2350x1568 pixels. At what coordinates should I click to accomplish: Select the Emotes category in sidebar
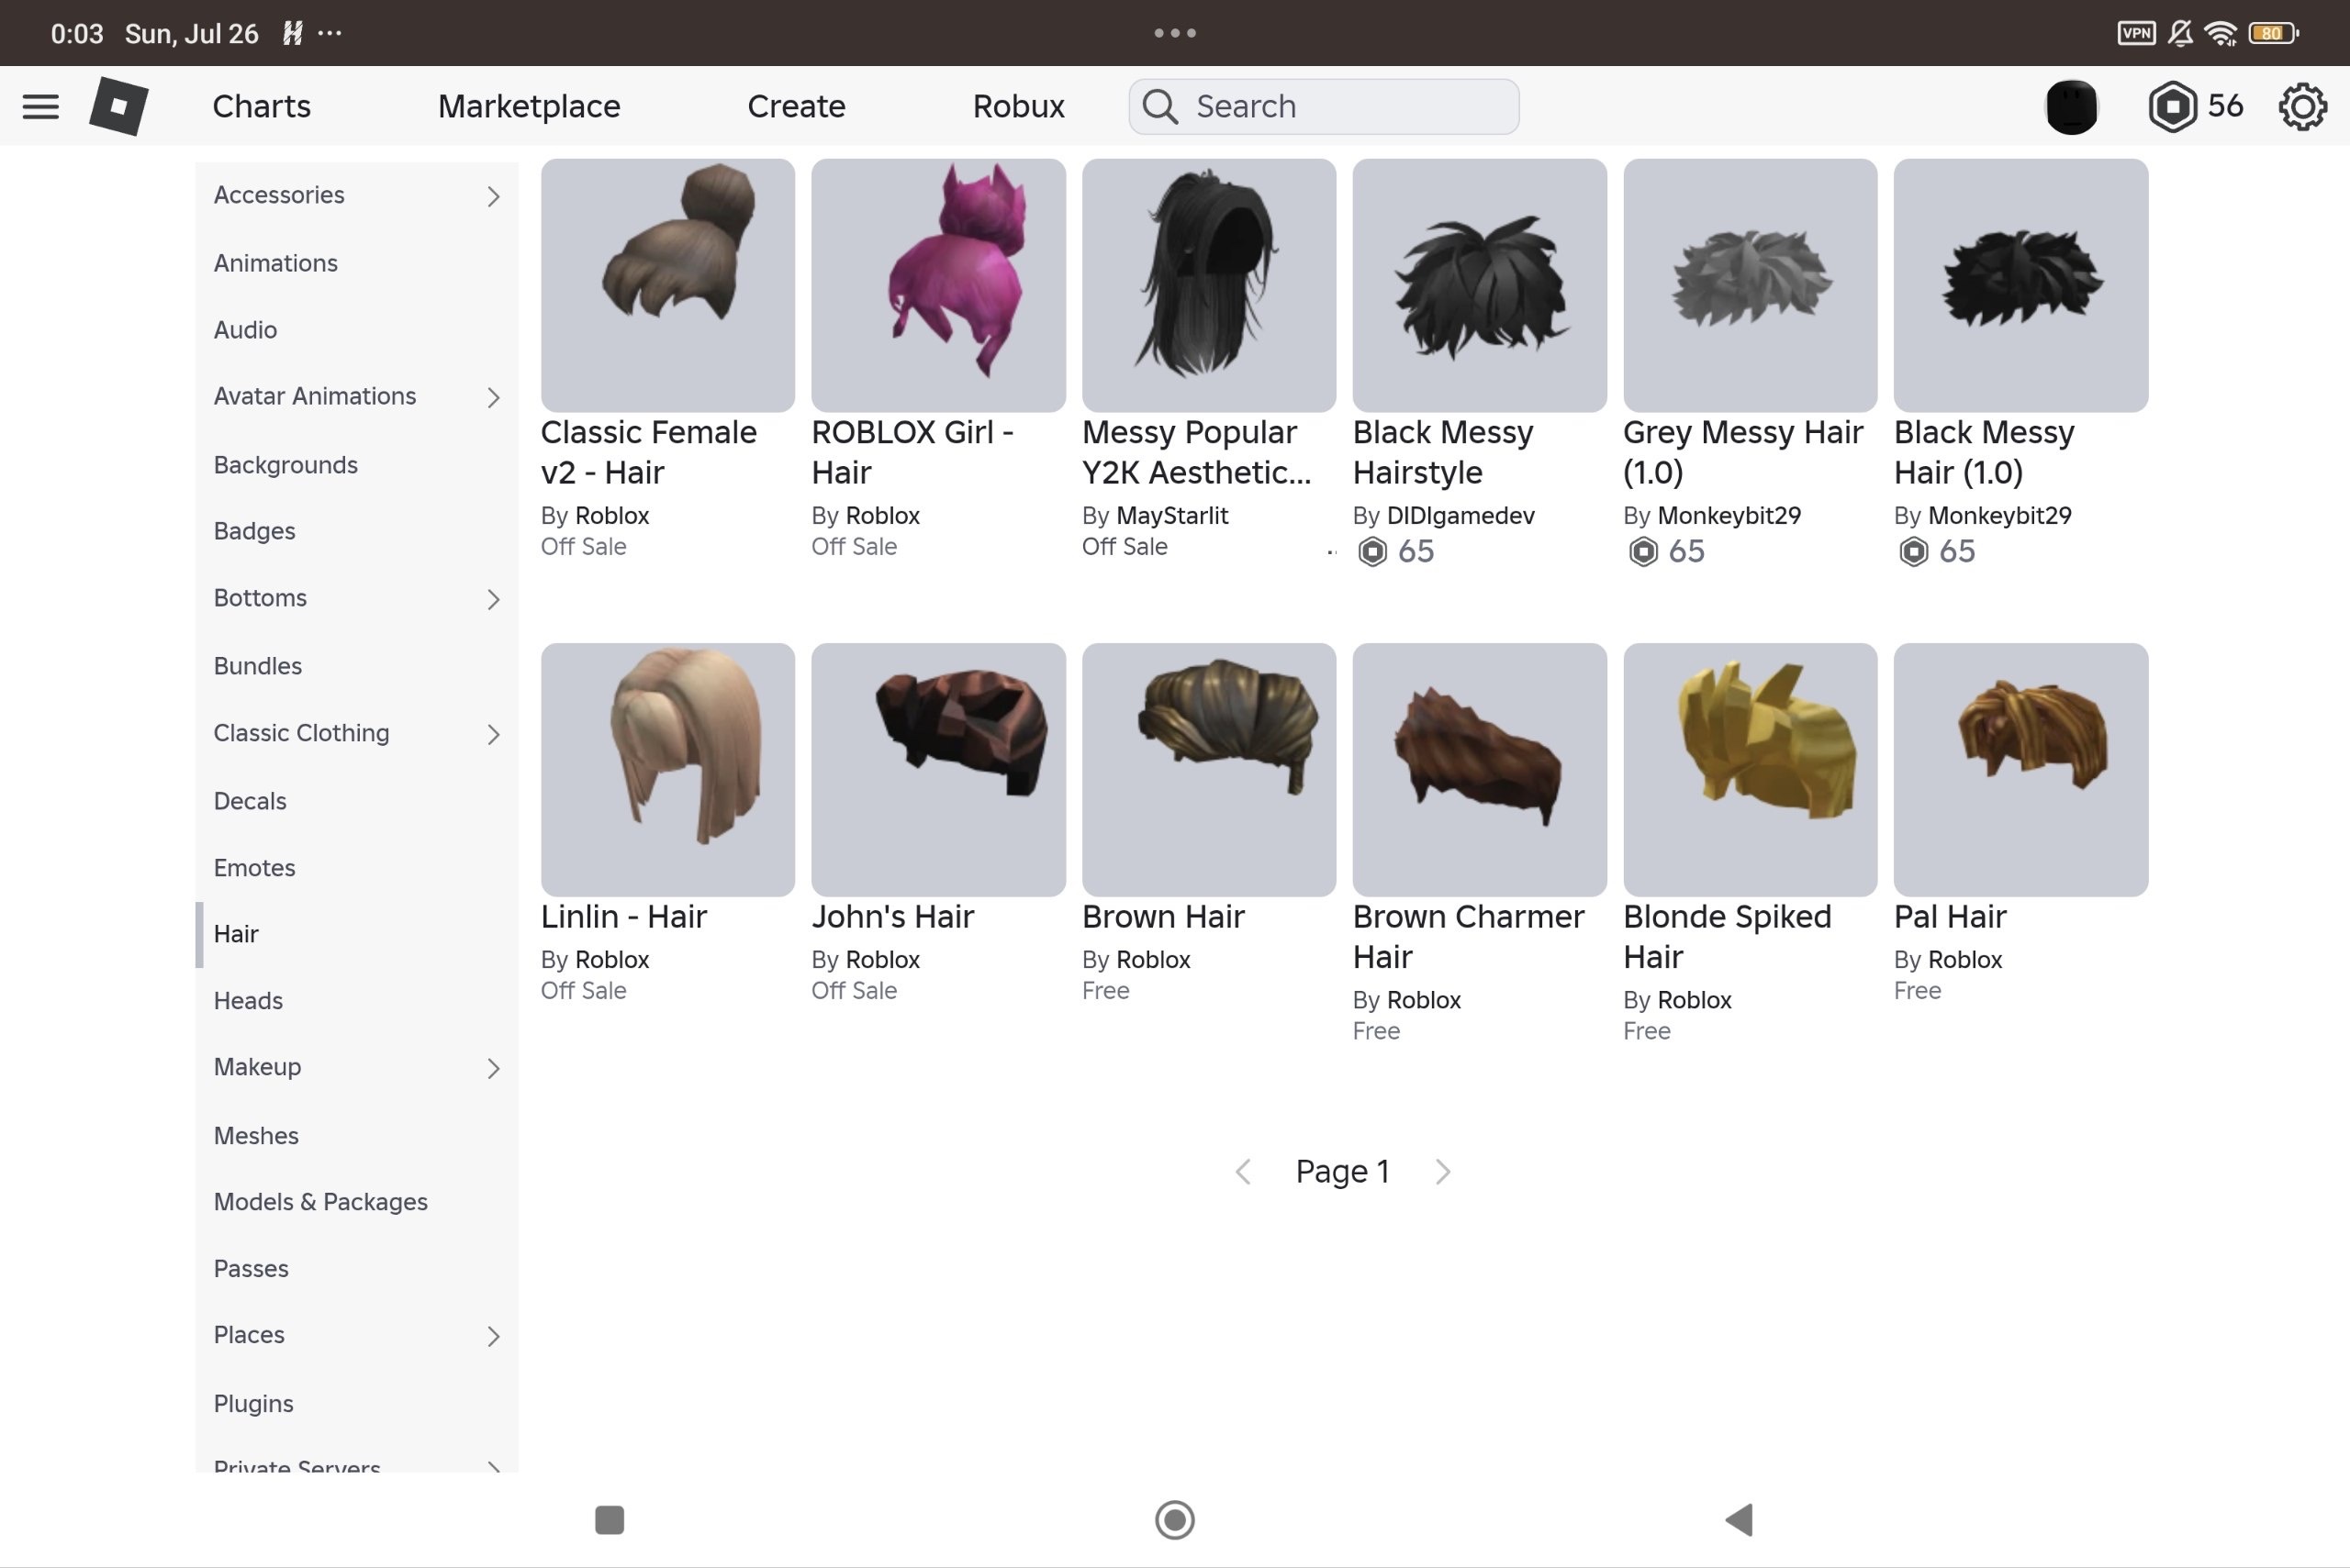356,867
